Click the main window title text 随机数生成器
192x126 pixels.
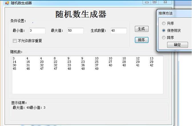coord(21,3)
